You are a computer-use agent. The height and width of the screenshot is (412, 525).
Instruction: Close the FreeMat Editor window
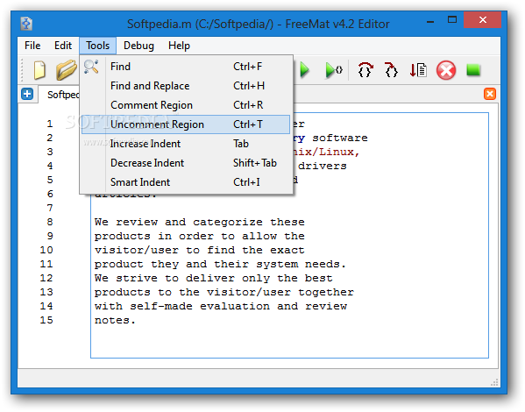click(x=482, y=20)
